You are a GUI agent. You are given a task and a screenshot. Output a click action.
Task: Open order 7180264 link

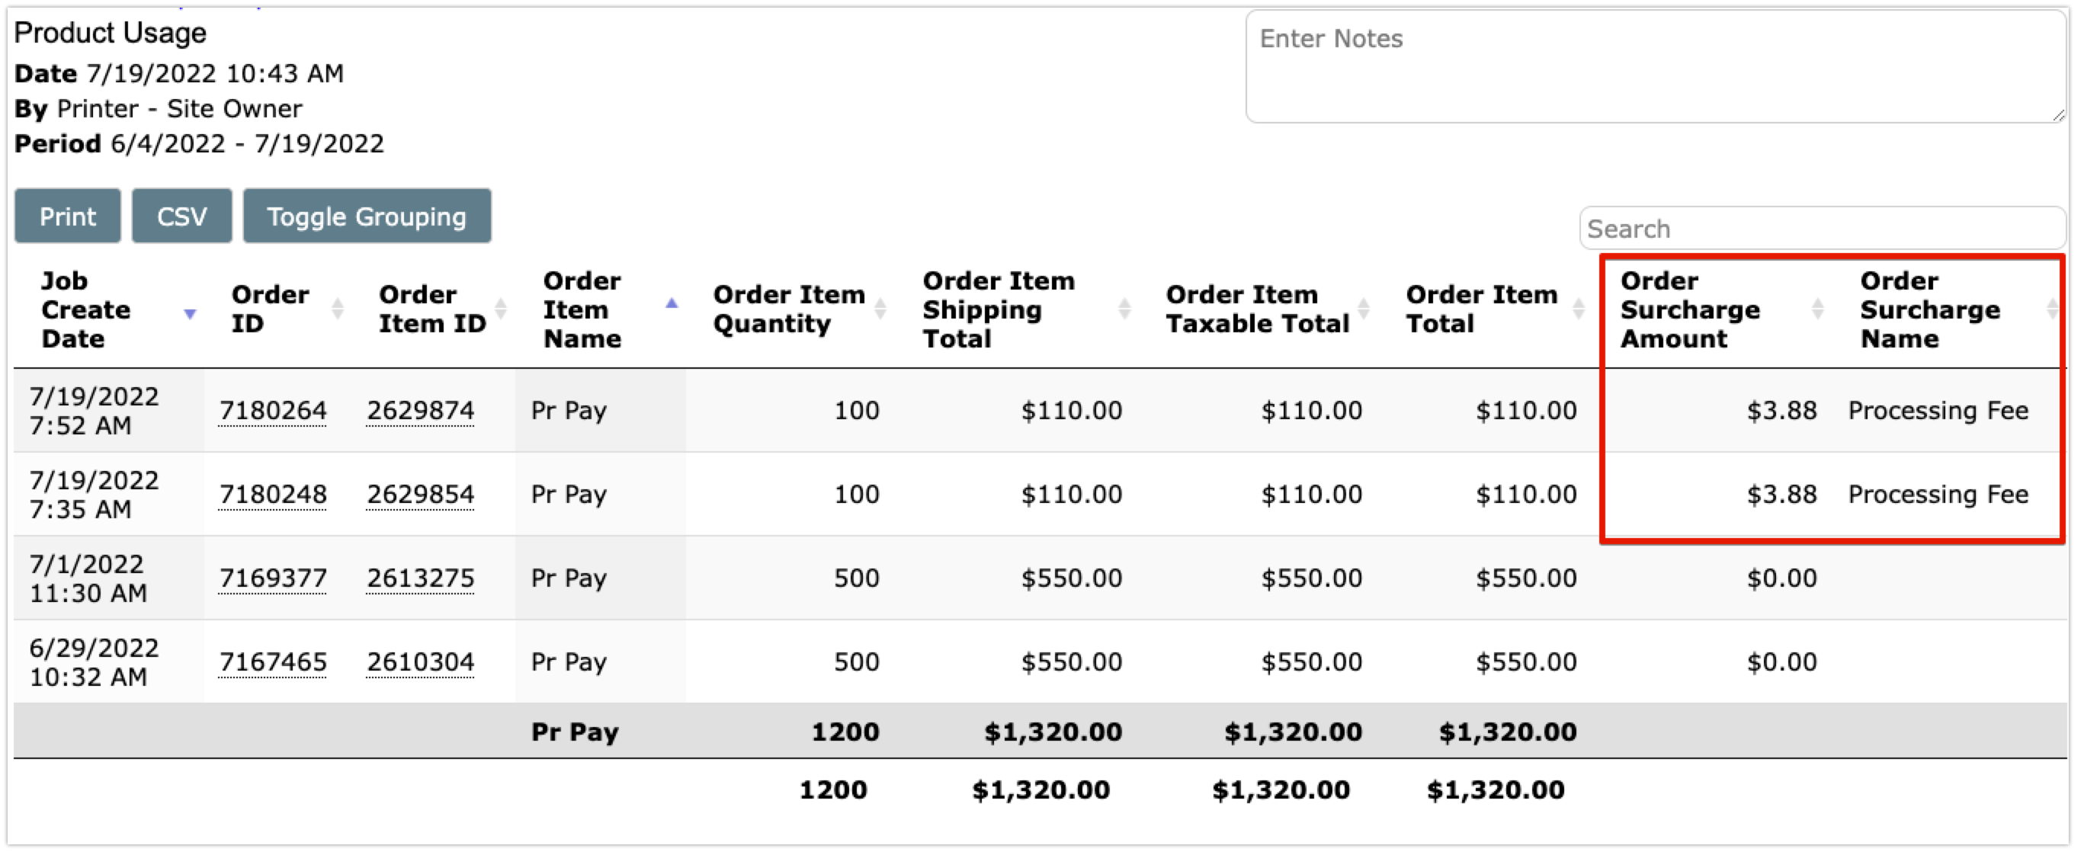click(x=273, y=411)
